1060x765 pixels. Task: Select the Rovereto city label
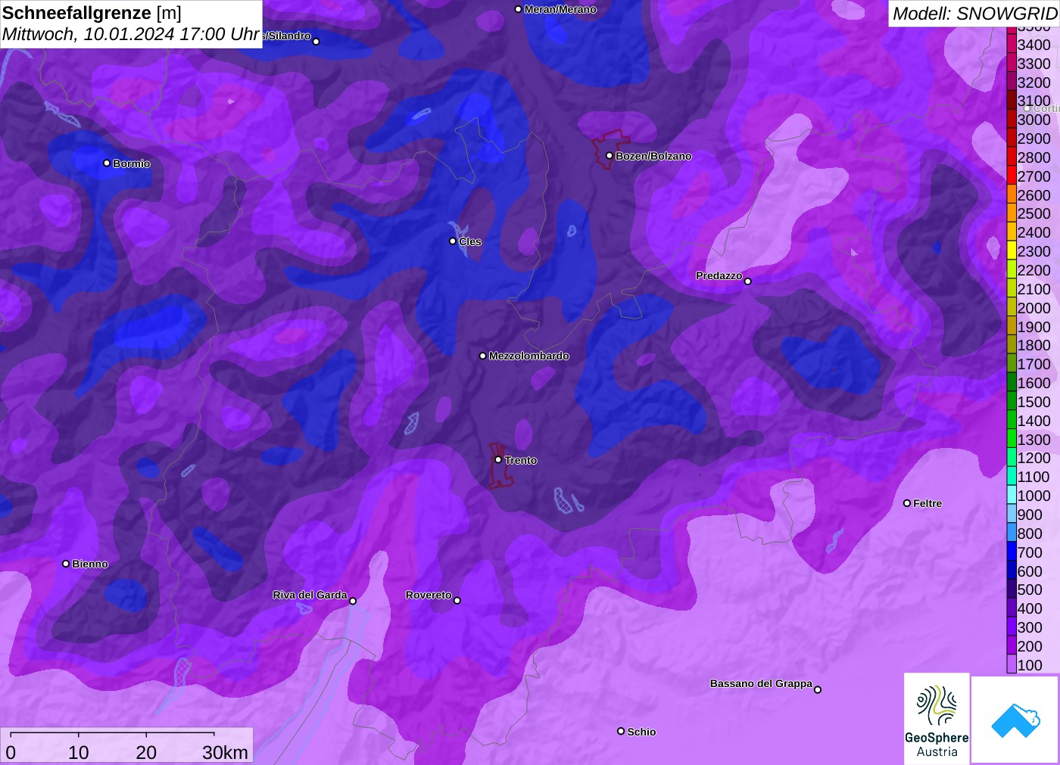tap(429, 595)
